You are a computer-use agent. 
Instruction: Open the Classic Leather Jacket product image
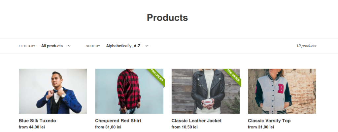(206, 91)
